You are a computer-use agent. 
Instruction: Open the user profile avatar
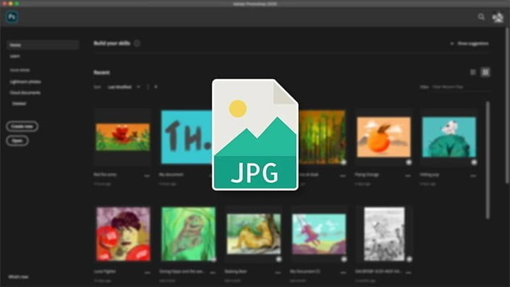pyautogui.click(x=498, y=17)
